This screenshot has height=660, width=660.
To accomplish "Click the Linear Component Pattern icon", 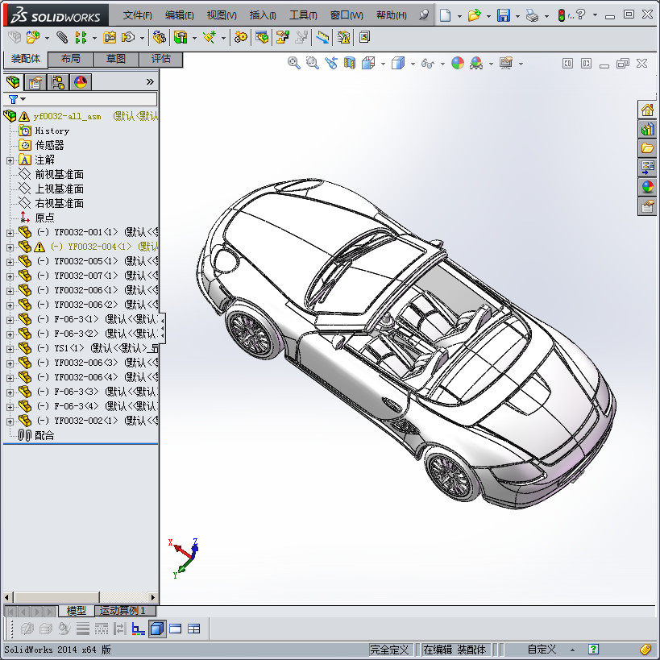I will pos(81,37).
